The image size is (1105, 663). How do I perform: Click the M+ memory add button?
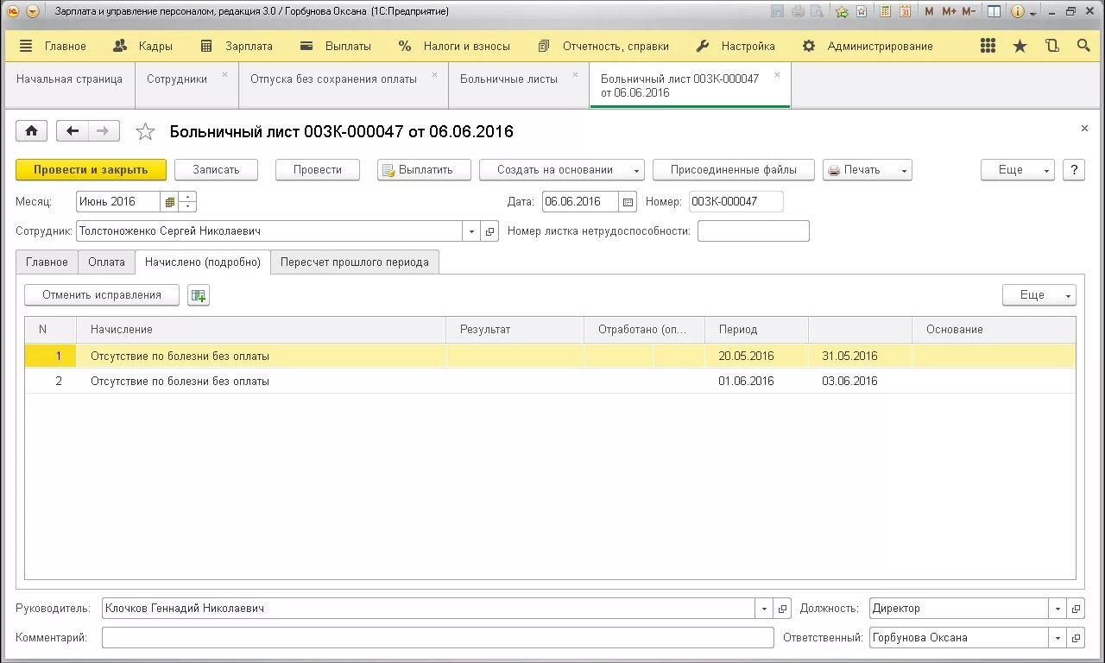pos(949,11)
